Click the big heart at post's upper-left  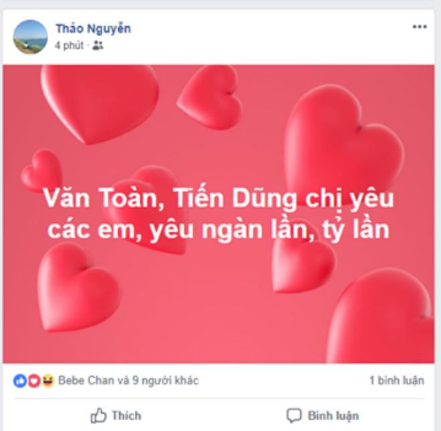pyautogui.click(x=100, y=104)
